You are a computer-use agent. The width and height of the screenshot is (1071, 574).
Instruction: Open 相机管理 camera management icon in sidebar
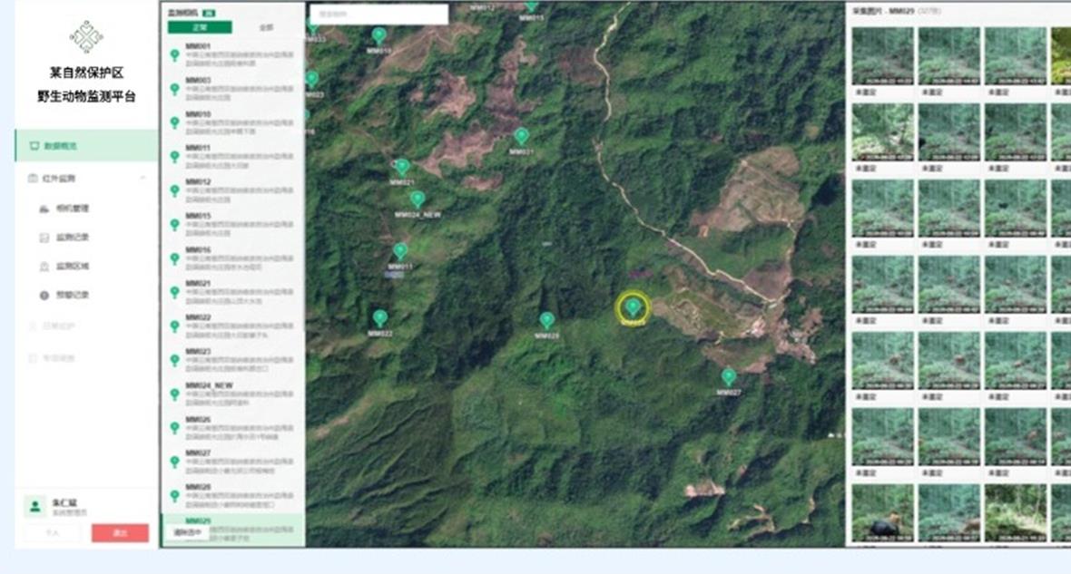click(44, 209)
